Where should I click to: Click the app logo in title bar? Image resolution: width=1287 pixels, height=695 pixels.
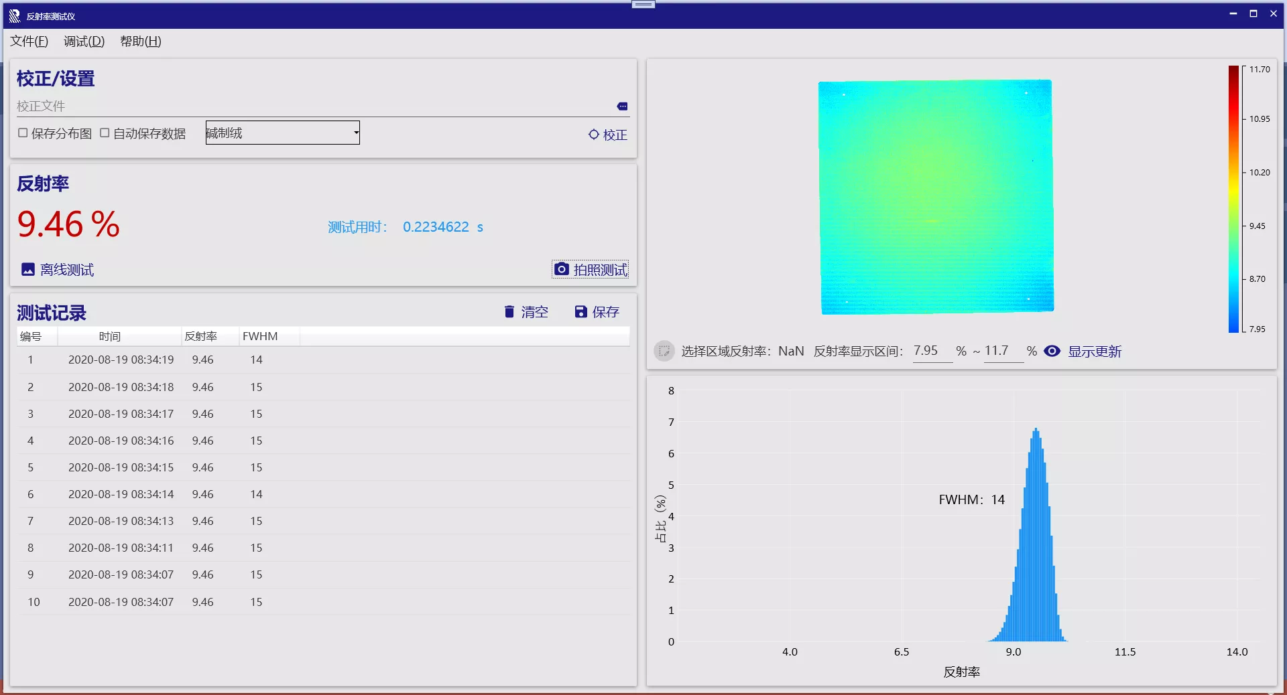pos(14,15)
